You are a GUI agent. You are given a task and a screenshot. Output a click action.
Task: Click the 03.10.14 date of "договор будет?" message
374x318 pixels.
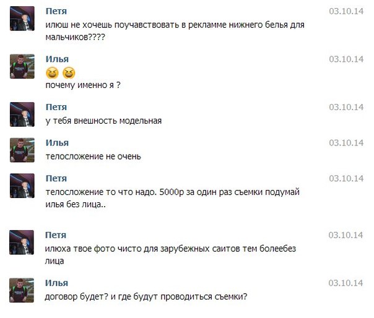coord(345,283)
